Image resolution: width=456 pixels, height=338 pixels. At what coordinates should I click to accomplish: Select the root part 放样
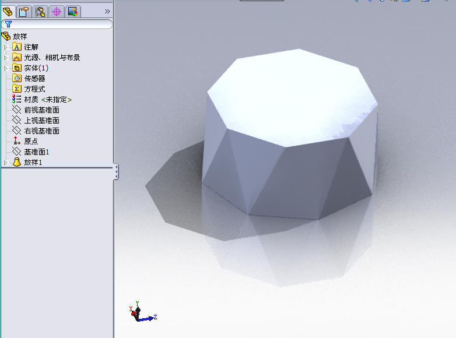20,36
